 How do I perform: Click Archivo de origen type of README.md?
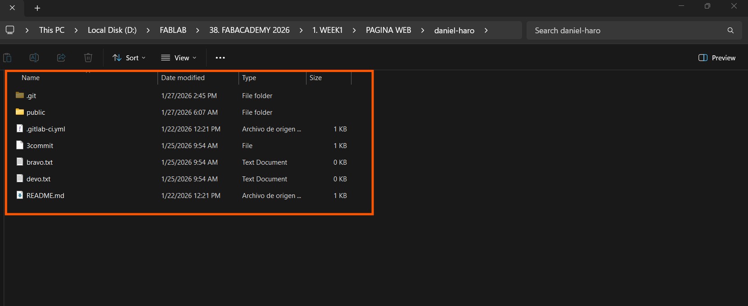271,196
